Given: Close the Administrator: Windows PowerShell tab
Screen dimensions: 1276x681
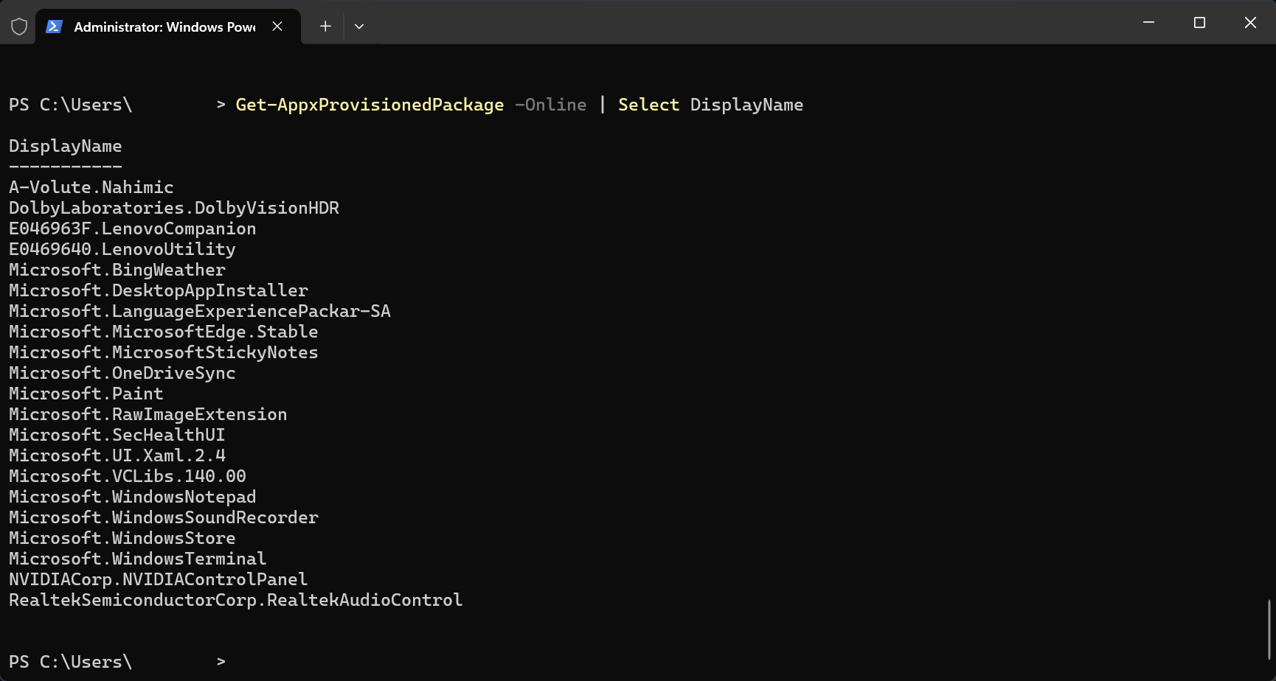Looking at the screenshot, I should click(277, 27).
